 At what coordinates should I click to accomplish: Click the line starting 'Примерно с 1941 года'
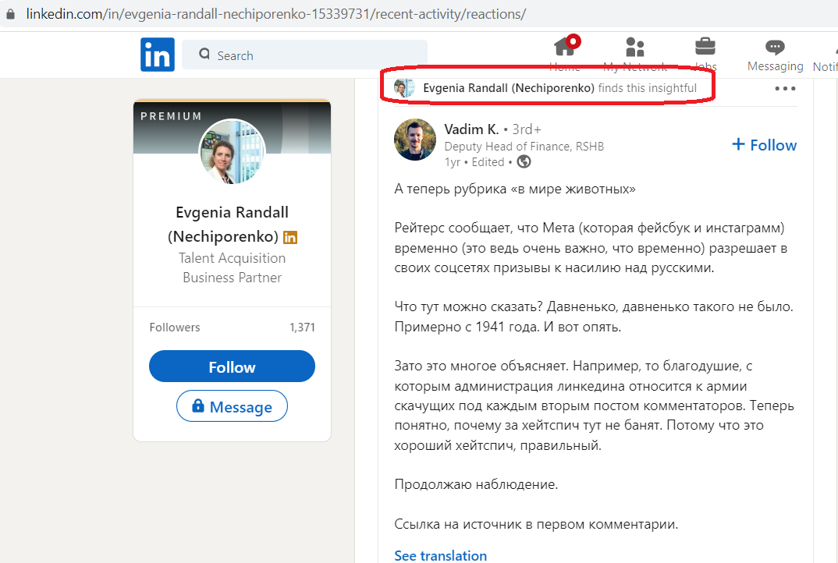(x=508, y=327)
